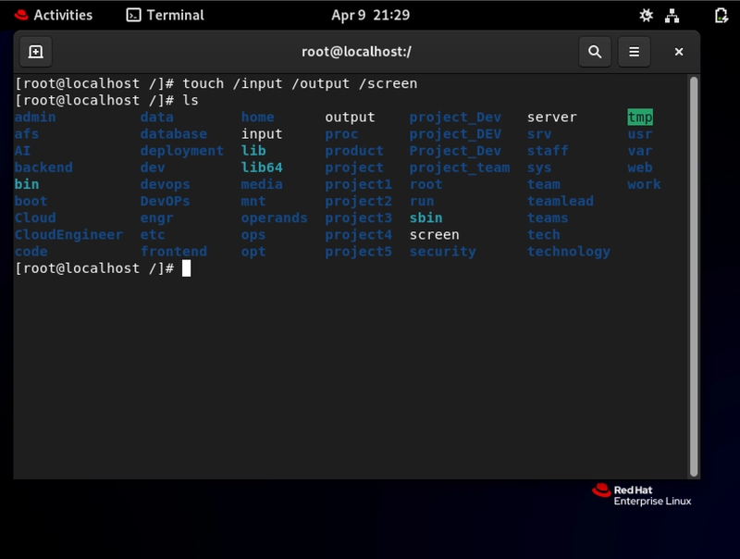
Task: Click the root@localhost:/ window title
Action: [x=356, y=52]
